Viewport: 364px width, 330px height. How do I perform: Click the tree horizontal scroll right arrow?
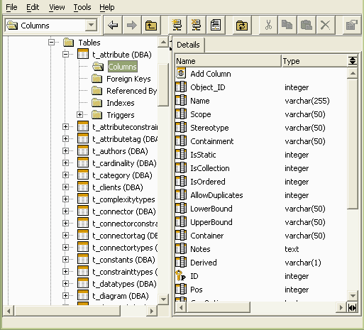pyautogui.click(x=151, y=311)
